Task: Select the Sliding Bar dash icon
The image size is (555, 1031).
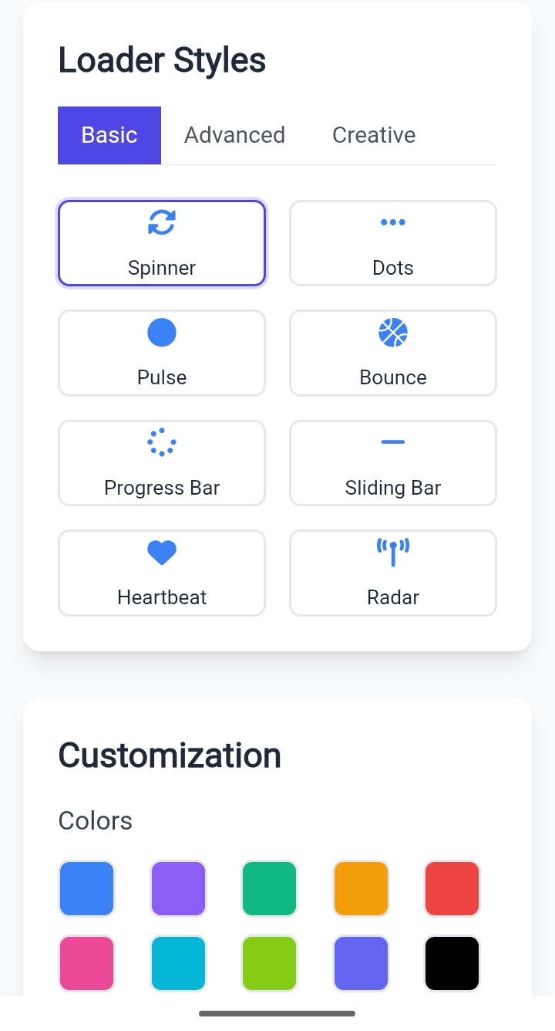Action: coord(393,442)
